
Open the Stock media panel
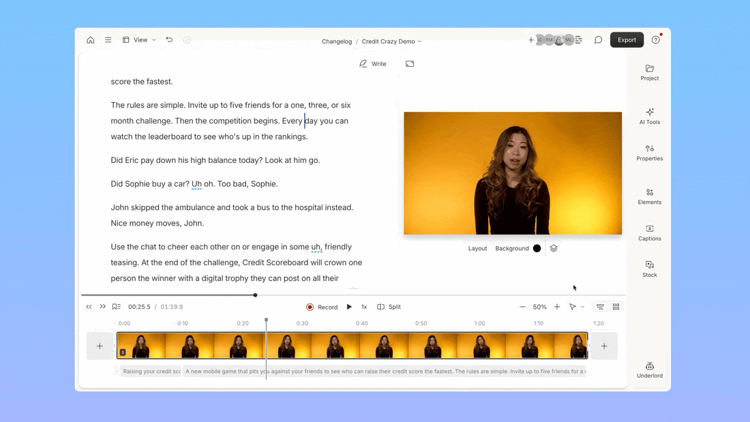649,269
